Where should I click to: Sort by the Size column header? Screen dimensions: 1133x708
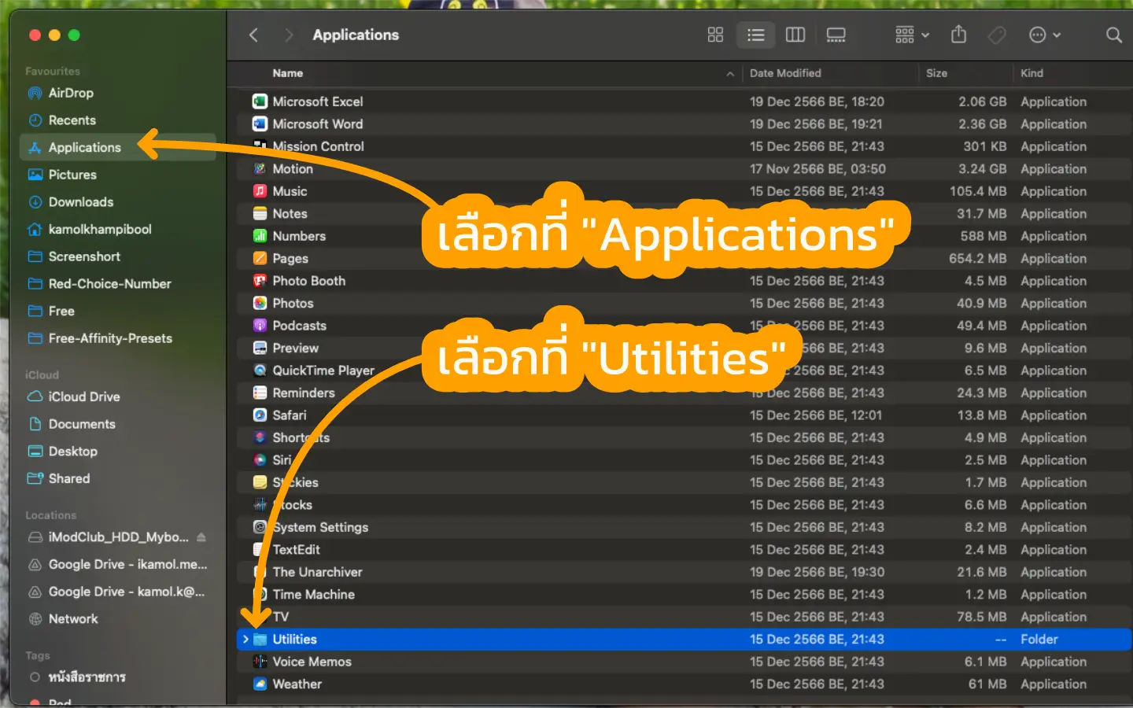pos(936,73)
